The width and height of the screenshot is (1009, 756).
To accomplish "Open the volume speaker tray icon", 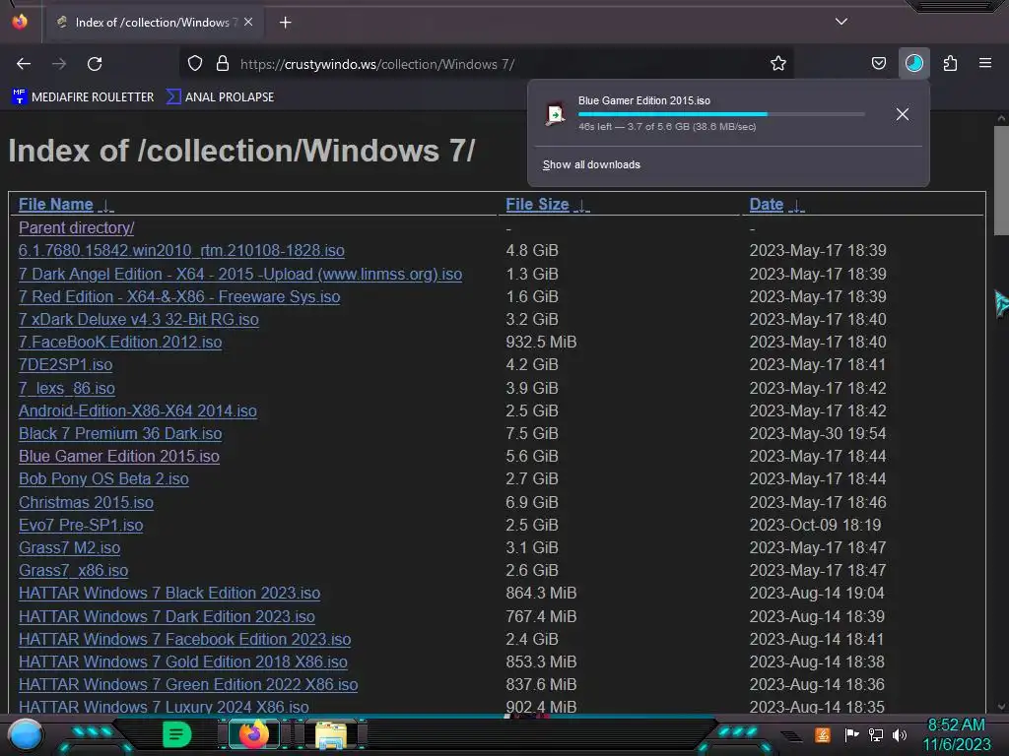I will pyautogui.click(x=900, y=734).
